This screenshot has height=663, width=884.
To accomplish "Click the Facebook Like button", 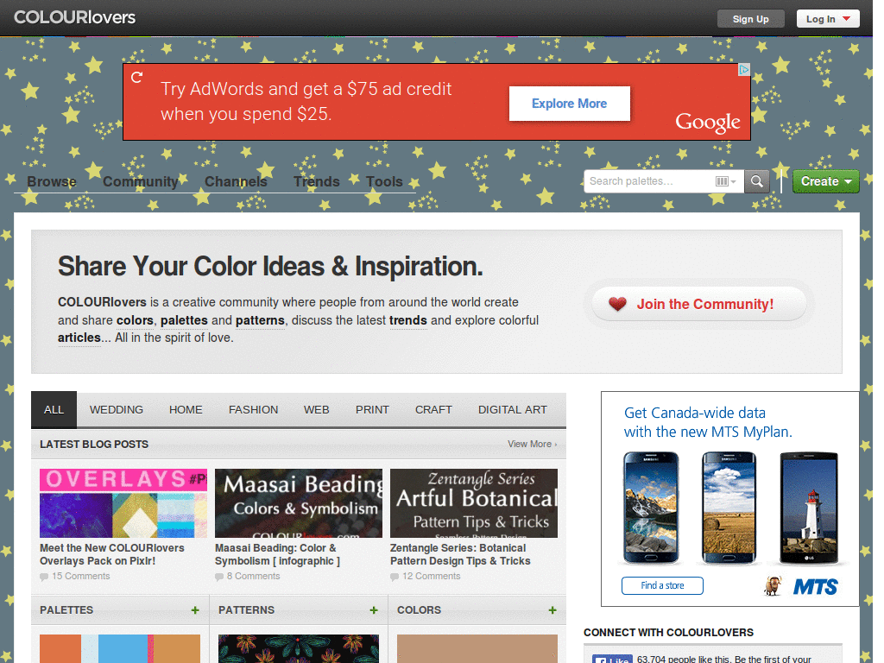I will (612, 659).
